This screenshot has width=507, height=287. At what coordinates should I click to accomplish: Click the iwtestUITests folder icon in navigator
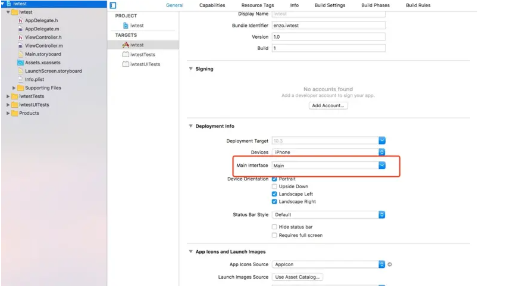pyautogui.click(x=14, y=105)
